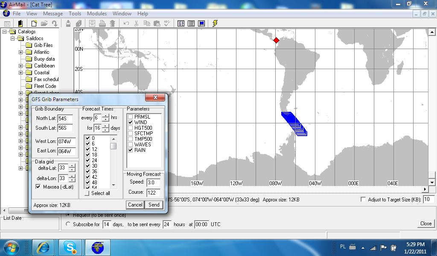Send the GFS Grib request
Viewport: 437px width, 256px height.
click(x=154, y=205)
